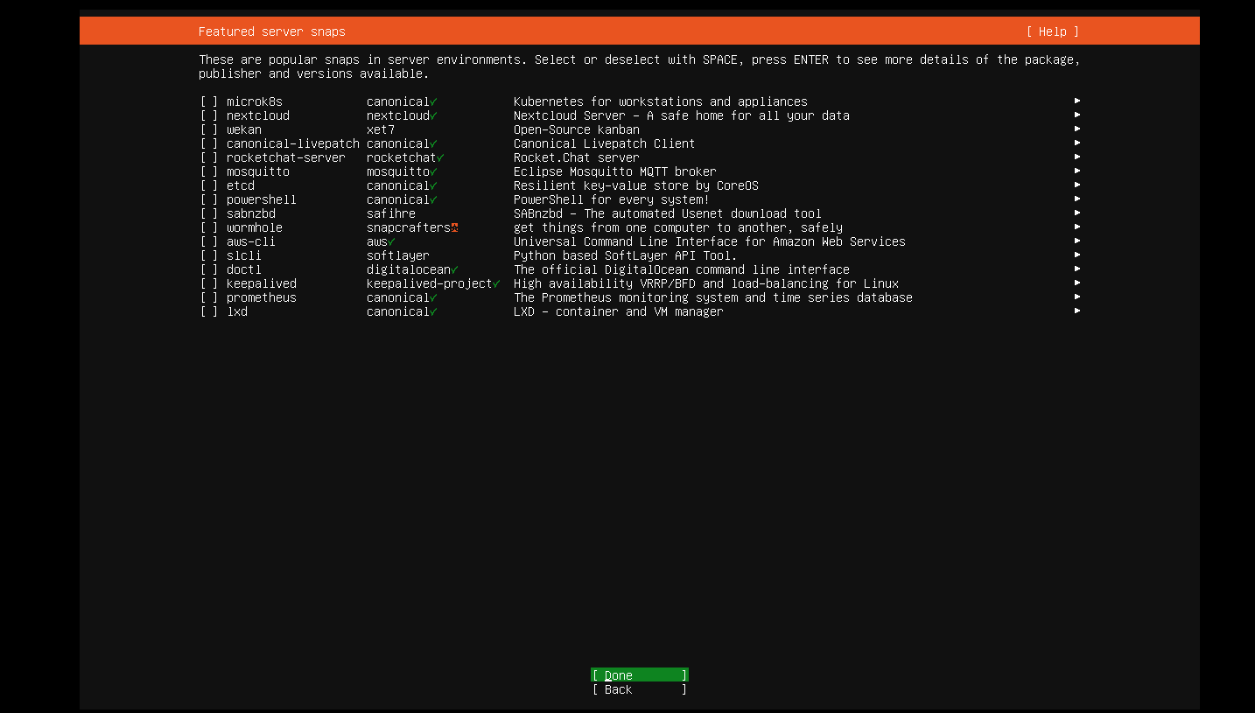Expand details arrow for rocketchat-server row

1077,157
